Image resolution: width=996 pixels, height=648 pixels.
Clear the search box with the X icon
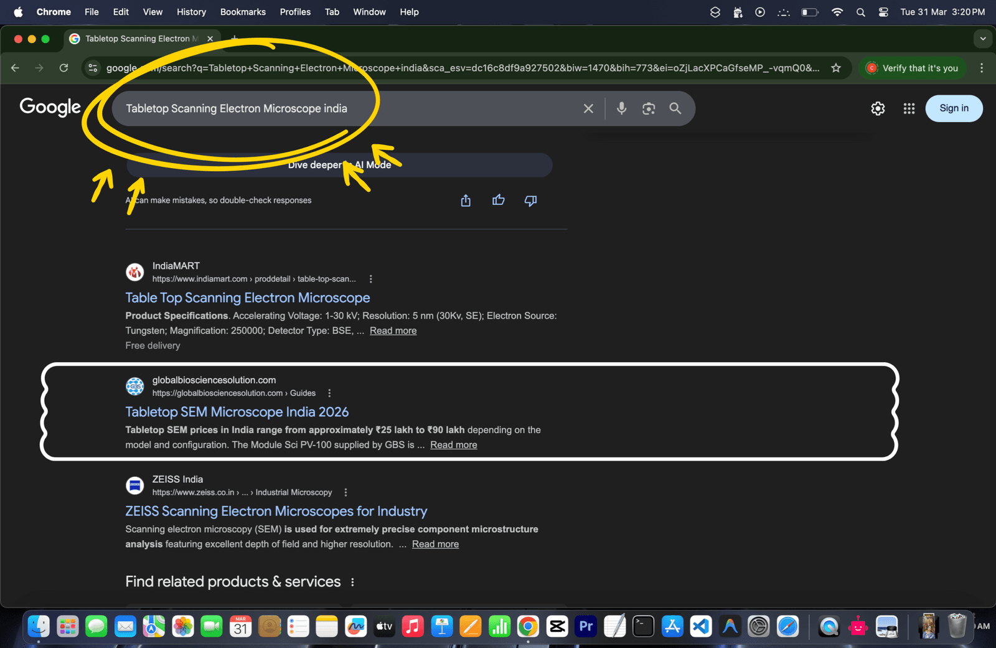click(588, 108)
